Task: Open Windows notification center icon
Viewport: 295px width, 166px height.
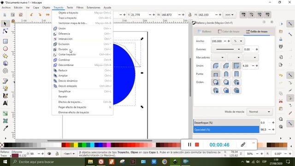Action: (288, 162)
